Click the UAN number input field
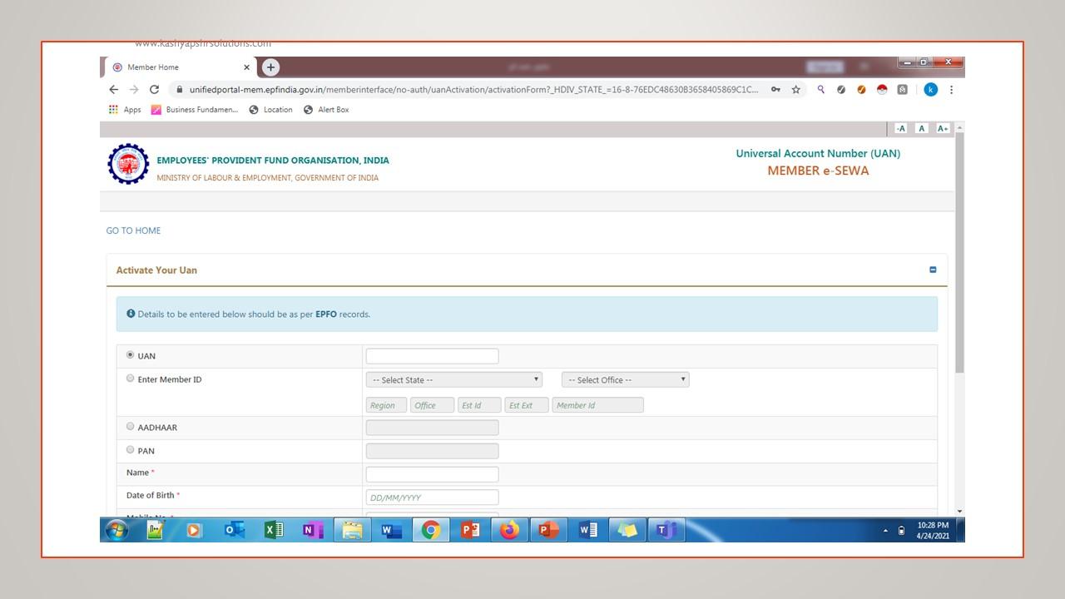The height and width of the screenshot is (599, 1065). coord(432,356)
